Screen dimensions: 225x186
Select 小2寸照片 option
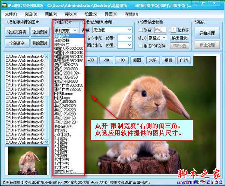tap(69, 135)
